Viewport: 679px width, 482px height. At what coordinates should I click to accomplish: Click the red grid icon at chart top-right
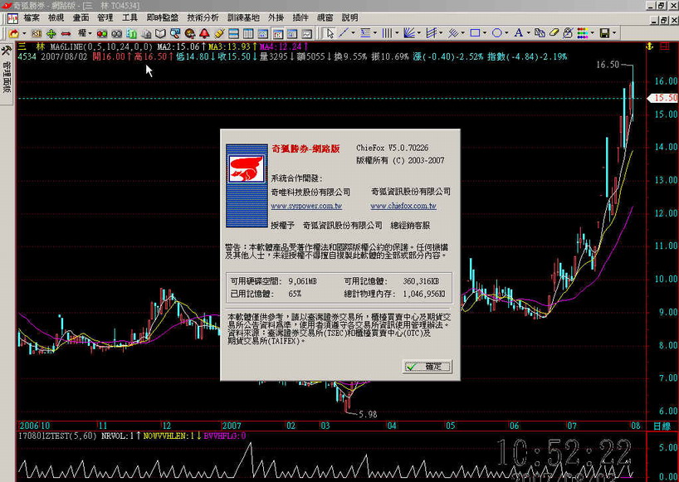(x=664, y=46)
